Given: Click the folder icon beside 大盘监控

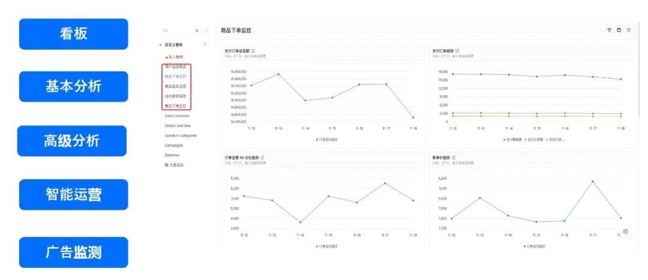Looking at the screenshot, I should coord(167,165).
